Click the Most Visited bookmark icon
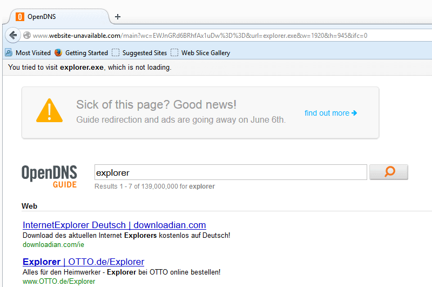Screen dimensions: 432x287 [9, 52]
